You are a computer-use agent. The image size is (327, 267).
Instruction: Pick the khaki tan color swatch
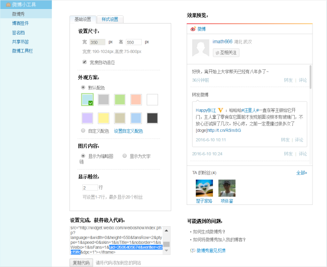point(120,118)
